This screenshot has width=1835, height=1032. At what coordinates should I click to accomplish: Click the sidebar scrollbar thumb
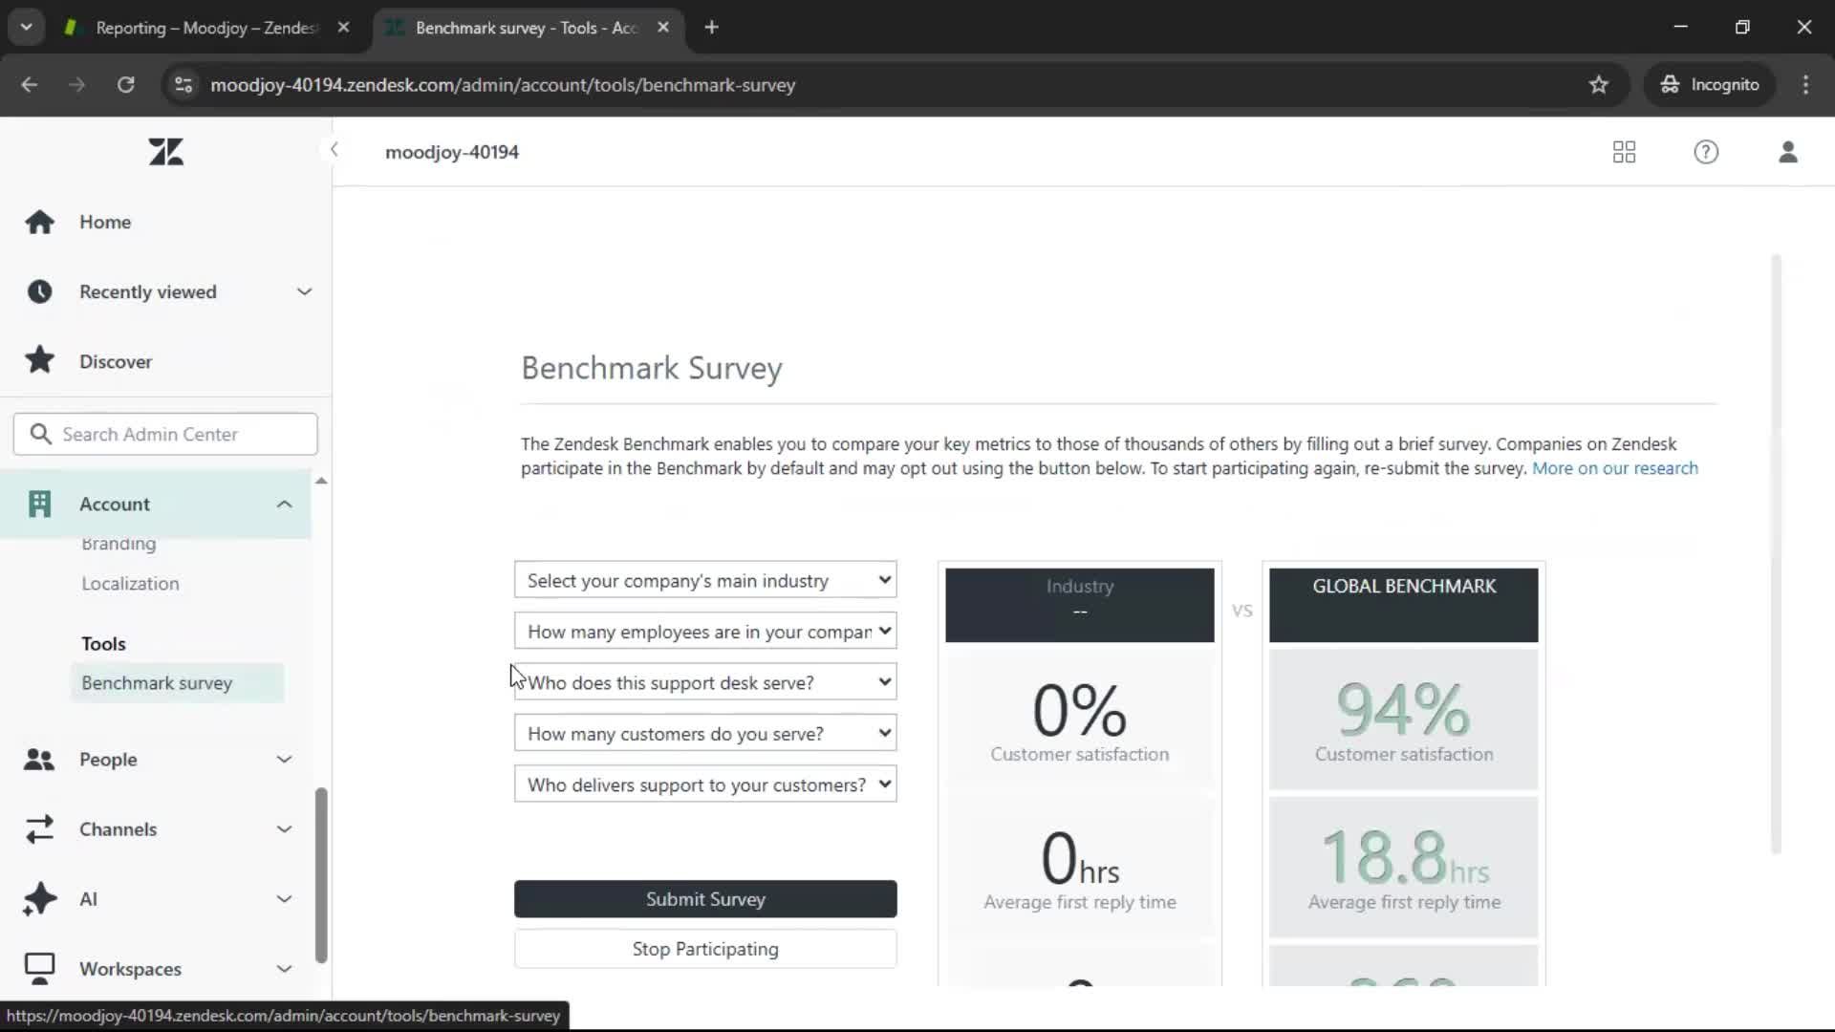321,875
